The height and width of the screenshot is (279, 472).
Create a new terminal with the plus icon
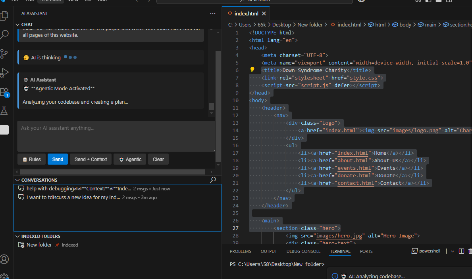click(x=447, y=251)
